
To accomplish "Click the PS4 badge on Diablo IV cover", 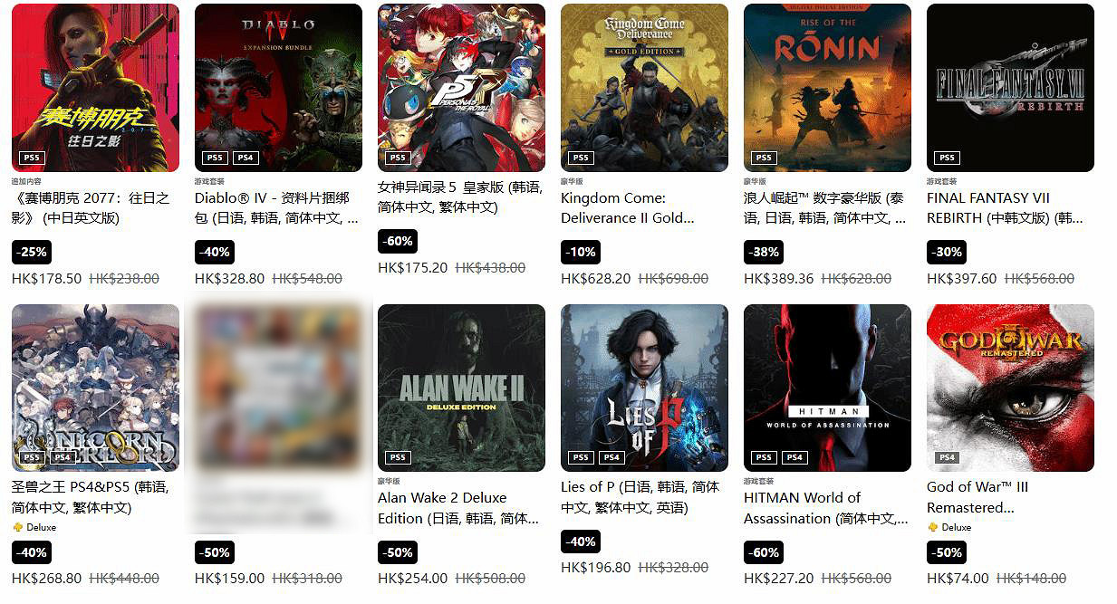I will (x=246, y=158).
